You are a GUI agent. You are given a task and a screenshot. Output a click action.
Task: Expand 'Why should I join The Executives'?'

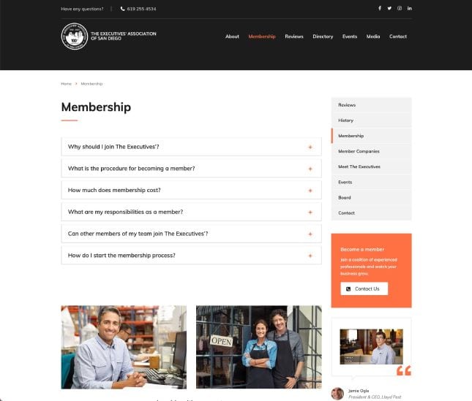tap(191, 147)
